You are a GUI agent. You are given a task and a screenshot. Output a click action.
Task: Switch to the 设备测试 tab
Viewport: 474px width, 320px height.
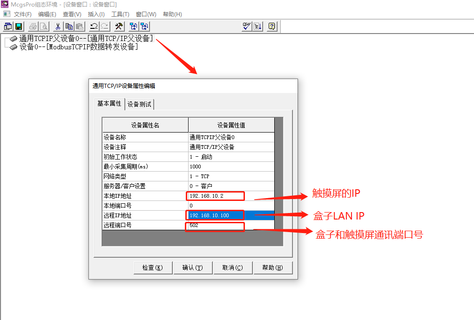[140, 104]
